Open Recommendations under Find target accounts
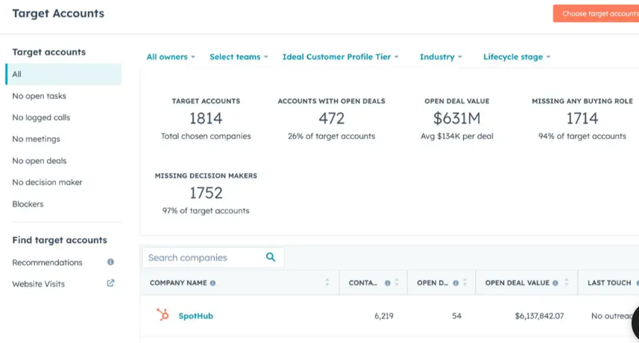The width and height of the screenshot is (639, 343). (47, 262)
